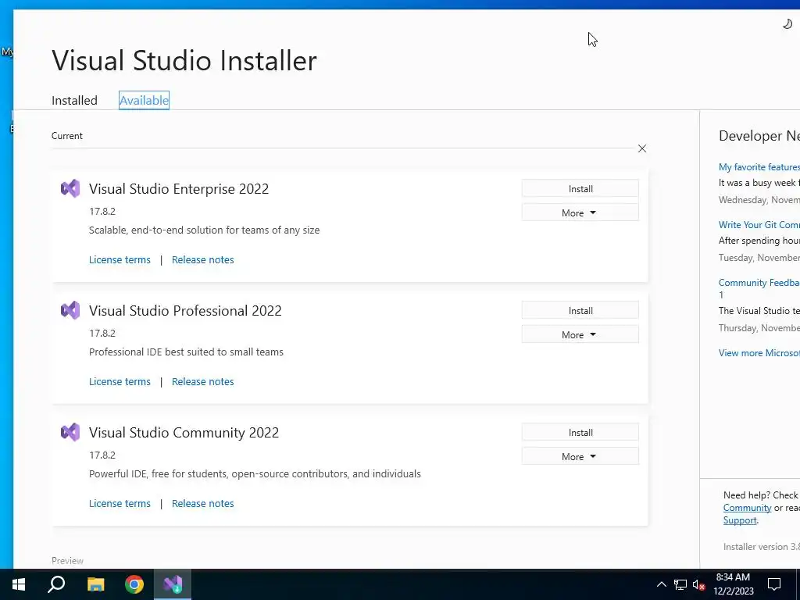Image resolution: width=800 pixels, height=600 pixels.
Task: Open Release notes for Community 2022
Action: click(x=202, y=504)
